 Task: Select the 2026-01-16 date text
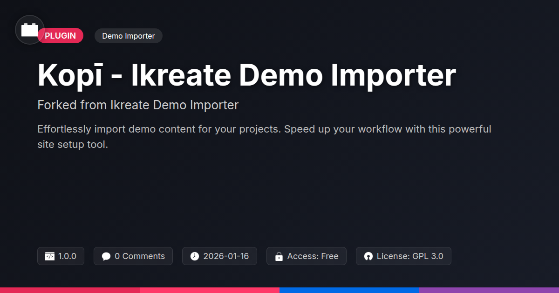(x=226, y=256)
